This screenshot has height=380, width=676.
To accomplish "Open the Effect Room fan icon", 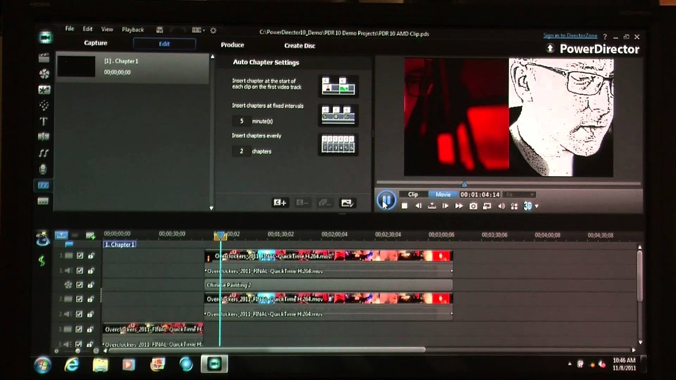I will (44, 74).
